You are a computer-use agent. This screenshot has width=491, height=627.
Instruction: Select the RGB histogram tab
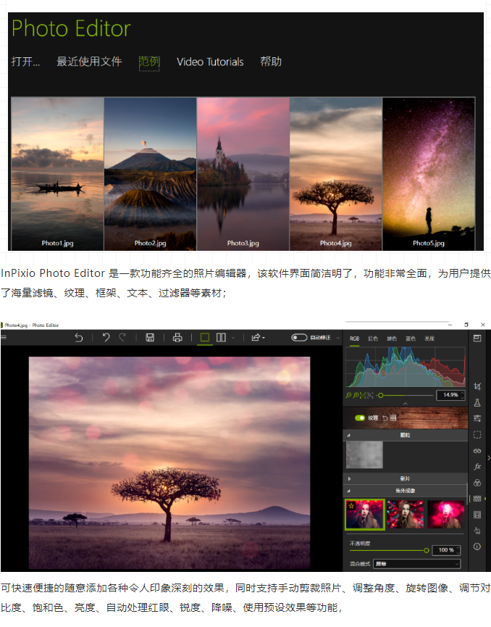[354, 339]
